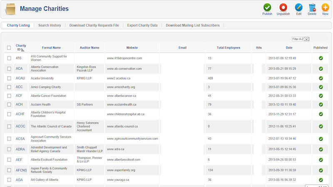The height and width of the screenshot is (187, 333).
Task: Click the Edit pencil icon
Action: pyautogui.click(x=298, y=7)
